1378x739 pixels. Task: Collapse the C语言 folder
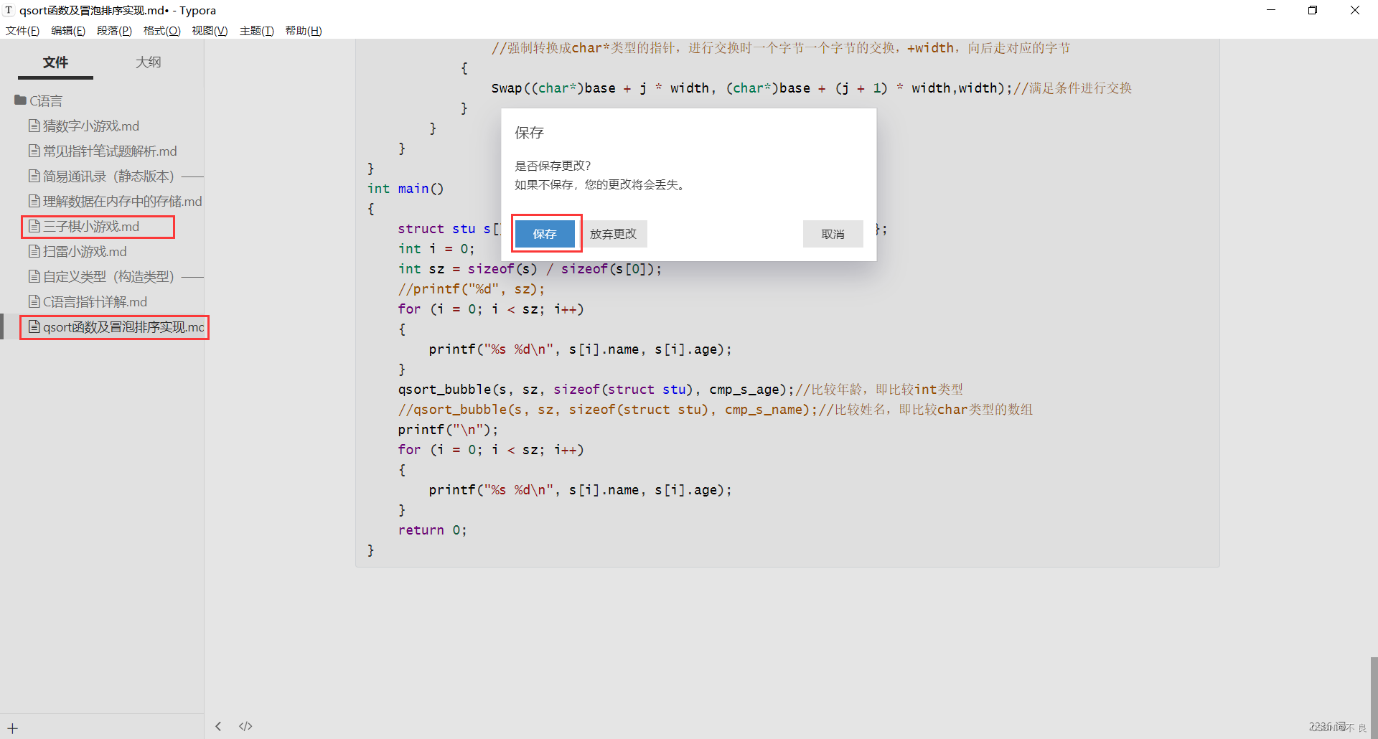tap(39, 100)
